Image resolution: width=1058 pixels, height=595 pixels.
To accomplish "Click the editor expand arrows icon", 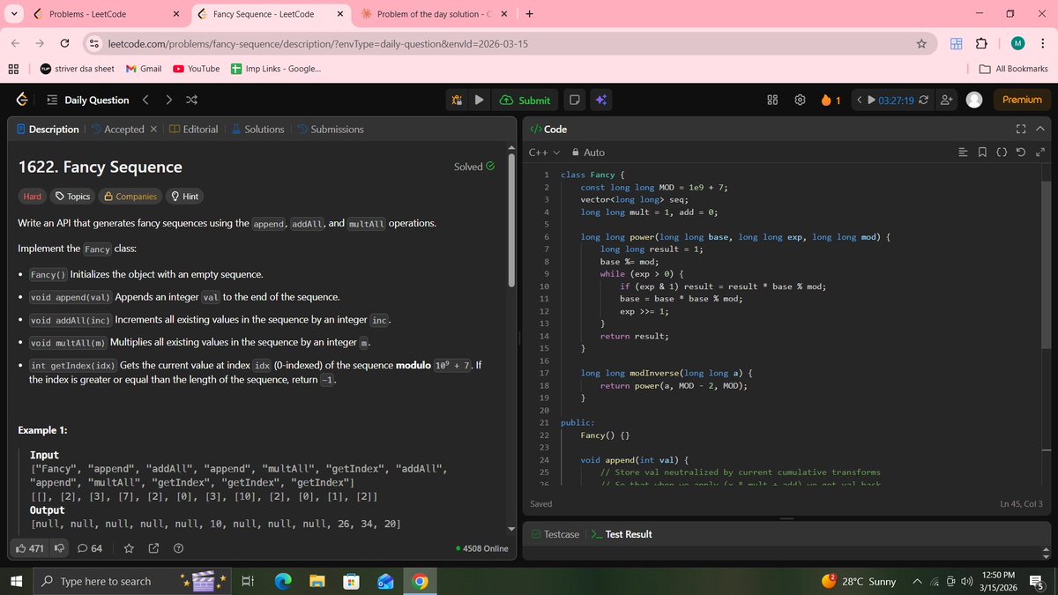I will point(1040,152).
